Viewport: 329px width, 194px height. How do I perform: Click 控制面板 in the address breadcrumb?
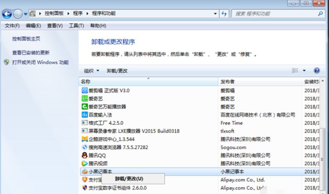coord(54,14)
